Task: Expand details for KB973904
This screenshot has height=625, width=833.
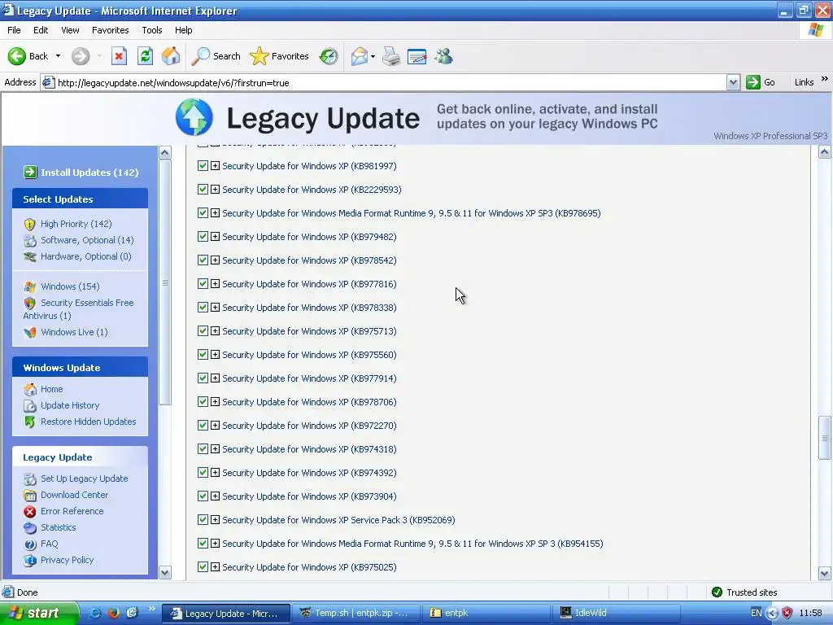Action: pyautogui.click(x=215, y=496)
